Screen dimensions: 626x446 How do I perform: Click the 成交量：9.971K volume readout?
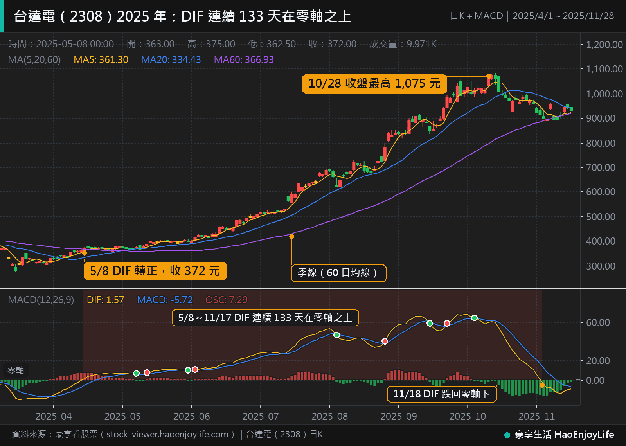(x=403, y=44)
